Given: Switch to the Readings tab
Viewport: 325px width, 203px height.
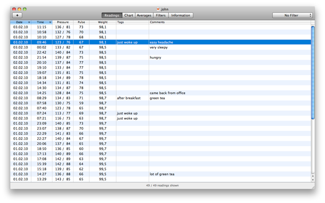Looking at the screenshot, I should click(x=112, y=15).
